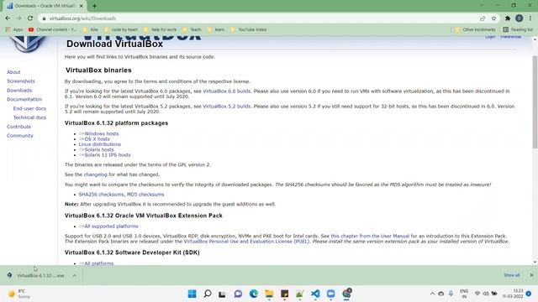Open the Linux distributions link
This screenshot has height=302, width=538.
click(x=99, y=144)
